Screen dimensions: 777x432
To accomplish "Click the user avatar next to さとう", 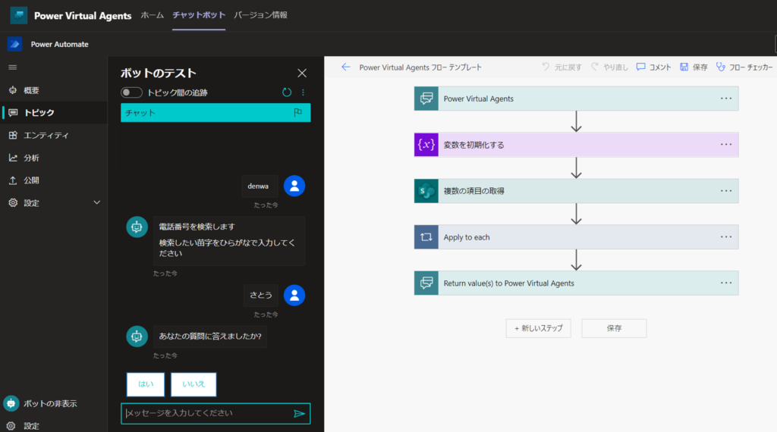I will click(294, 296).
